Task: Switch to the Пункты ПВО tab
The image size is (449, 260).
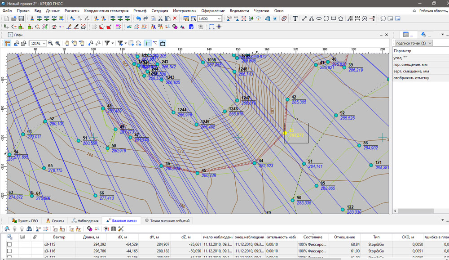Action: tap(25, 221)
